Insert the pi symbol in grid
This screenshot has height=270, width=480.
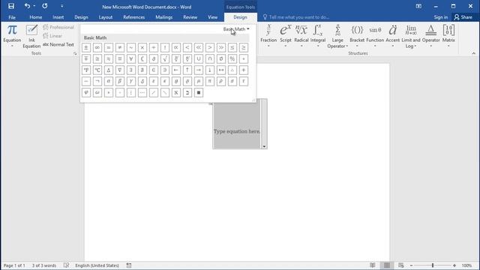[x=210, y=82]
